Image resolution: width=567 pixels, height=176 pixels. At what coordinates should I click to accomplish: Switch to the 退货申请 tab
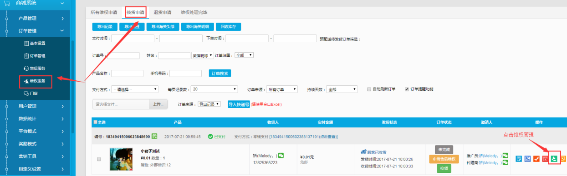[162, 12]
